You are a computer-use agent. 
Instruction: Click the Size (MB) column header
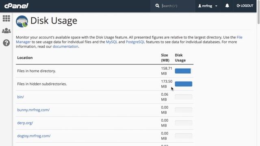coord(165,58)
